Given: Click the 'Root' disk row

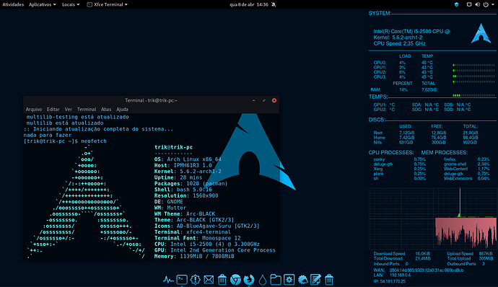Looking at the screenshot, I should click(426, 133).
